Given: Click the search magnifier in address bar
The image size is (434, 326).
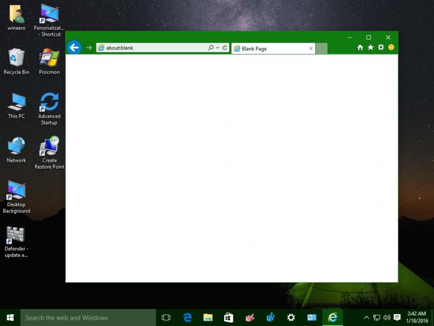Looking at the screenshot, I should [x=211, y=48].
